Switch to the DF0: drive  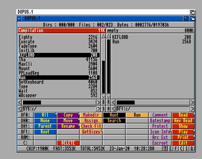pos(25,115)
